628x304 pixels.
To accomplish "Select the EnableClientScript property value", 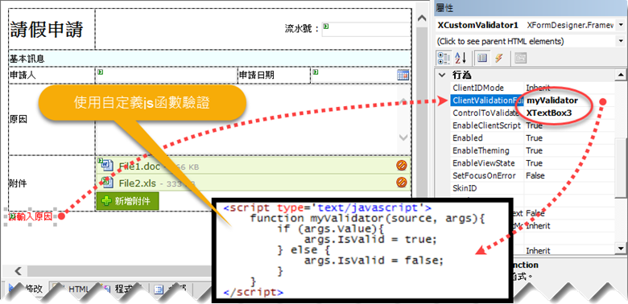I will pos(568,125).
